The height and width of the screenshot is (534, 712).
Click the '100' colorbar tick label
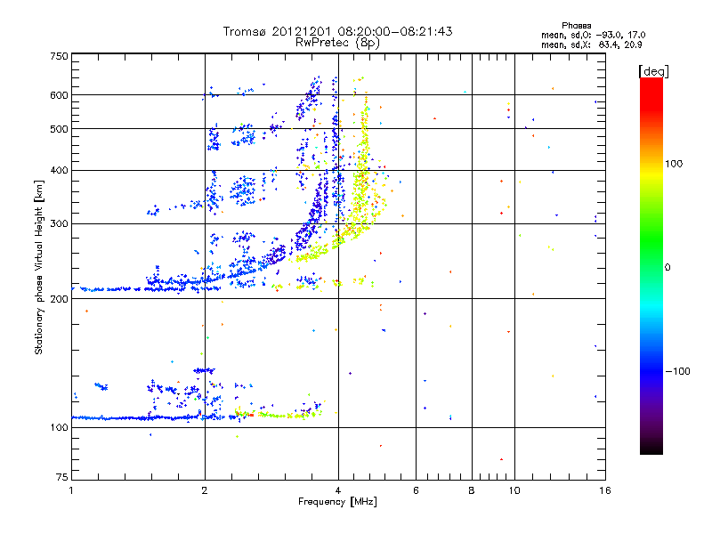(x=674, y=164)
